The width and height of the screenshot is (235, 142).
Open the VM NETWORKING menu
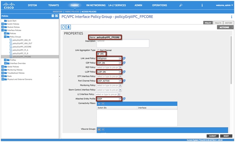96,5
